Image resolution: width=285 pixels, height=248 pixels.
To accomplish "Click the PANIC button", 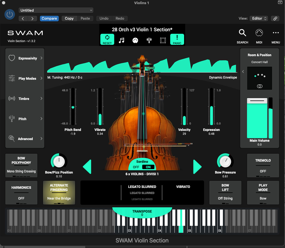I will pos(177,39).
